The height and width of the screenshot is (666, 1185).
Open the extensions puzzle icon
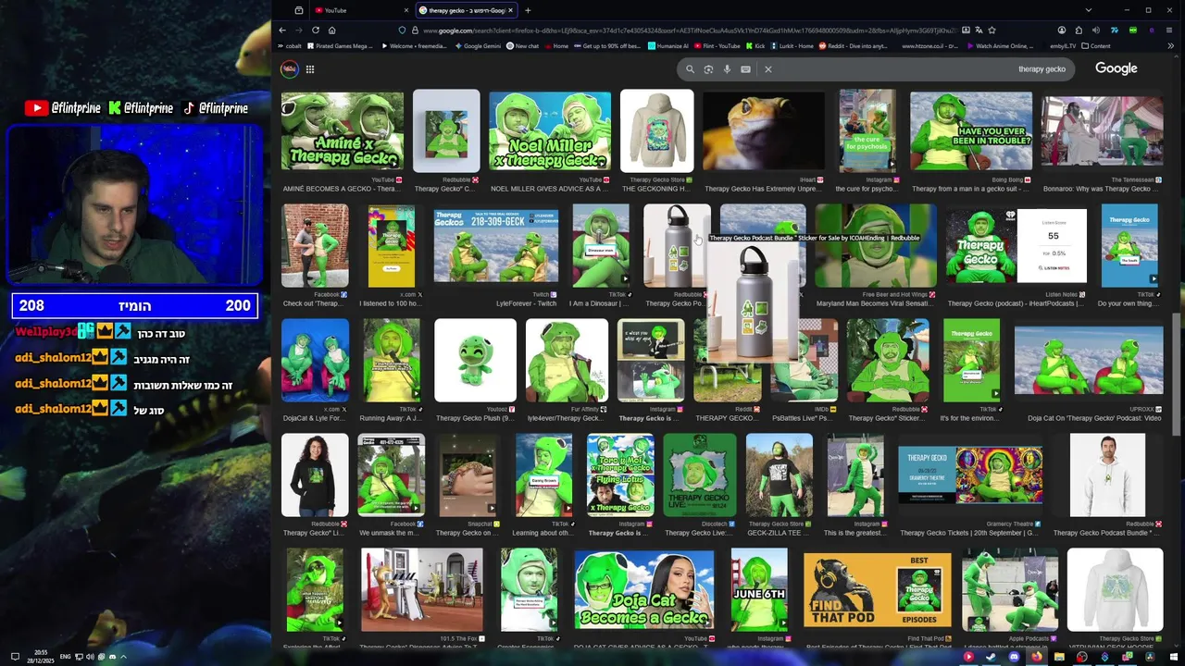pyautogui.click(x=1079, y=30)
